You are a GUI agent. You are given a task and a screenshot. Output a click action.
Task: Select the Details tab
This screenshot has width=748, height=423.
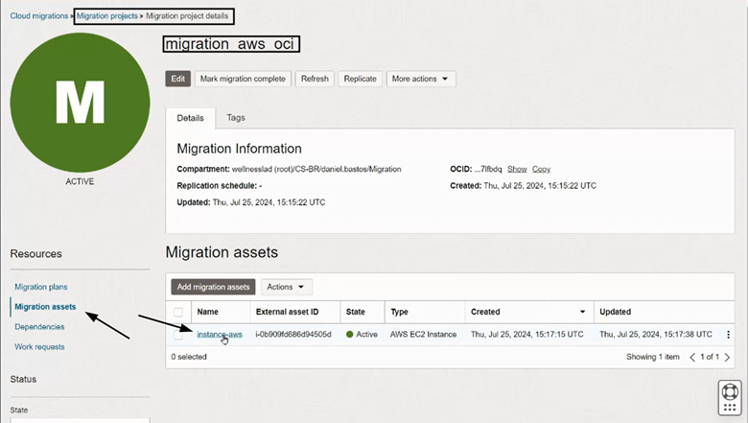[190, 118]
